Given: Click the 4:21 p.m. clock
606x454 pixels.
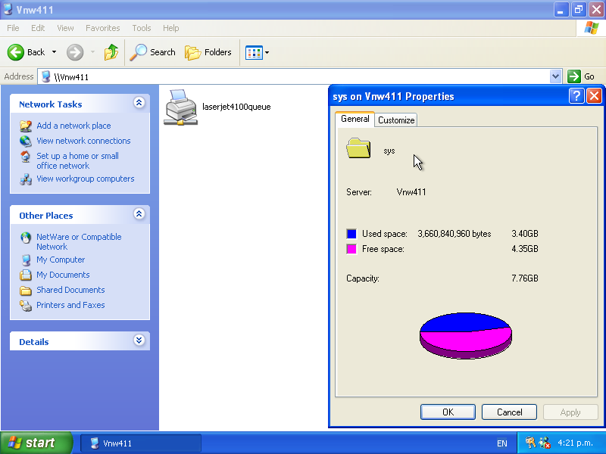Looking at the screenshot, I should click(575, 443).
